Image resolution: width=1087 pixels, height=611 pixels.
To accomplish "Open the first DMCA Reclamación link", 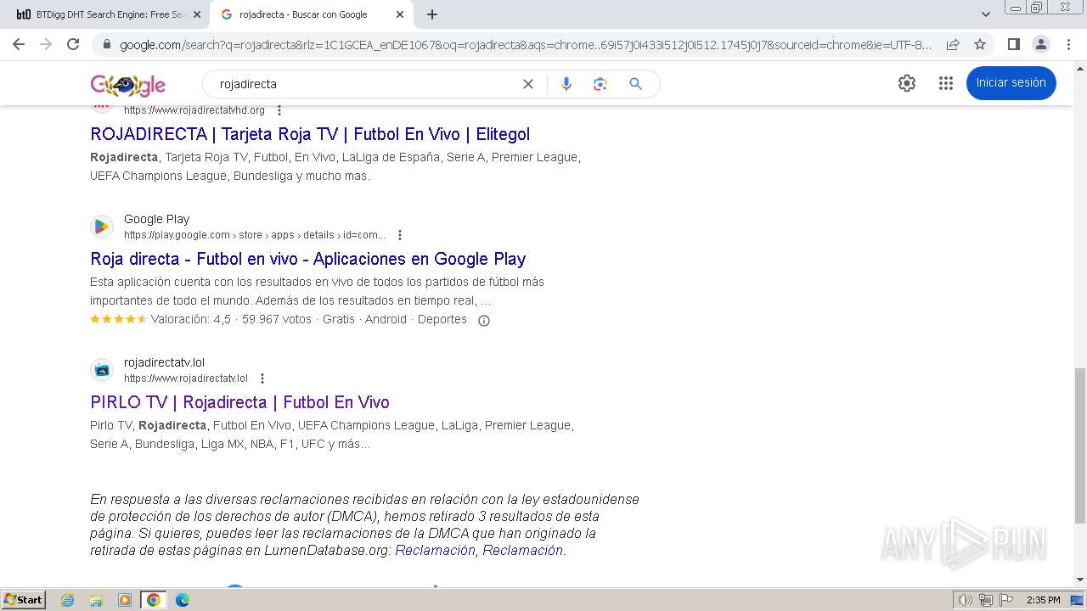I will (435, 550).
